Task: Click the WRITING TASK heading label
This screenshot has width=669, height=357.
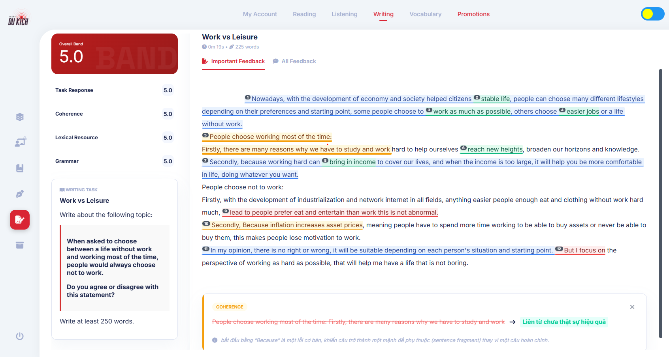Action: click(x=79, y=190)
